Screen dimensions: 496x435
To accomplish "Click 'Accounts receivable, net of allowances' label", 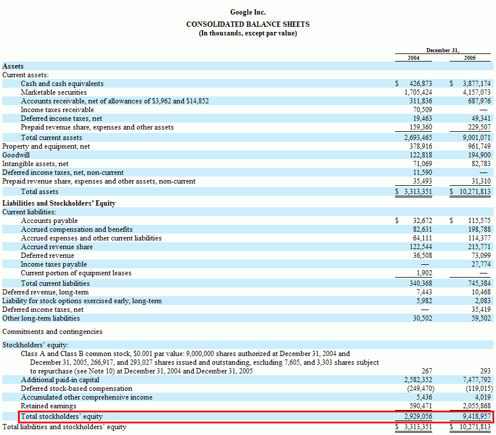I will (115, 101).
